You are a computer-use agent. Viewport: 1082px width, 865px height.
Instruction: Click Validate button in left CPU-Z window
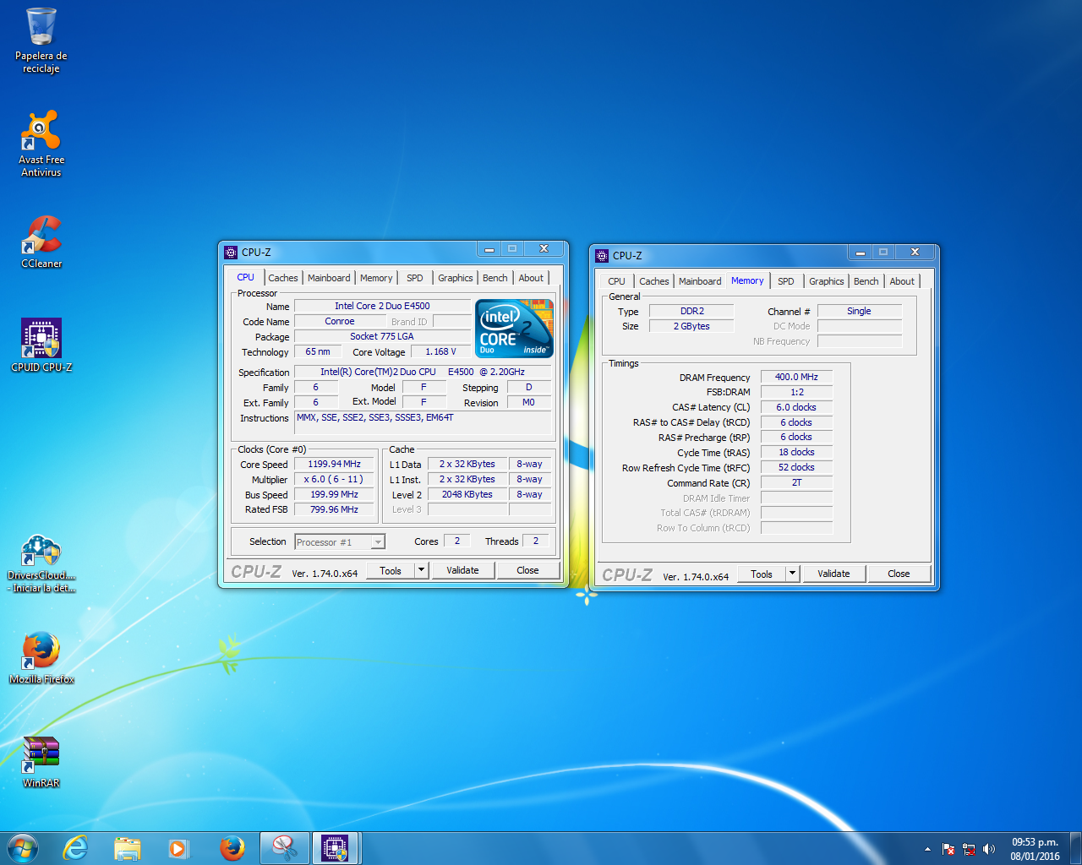[x=462, y=571]
